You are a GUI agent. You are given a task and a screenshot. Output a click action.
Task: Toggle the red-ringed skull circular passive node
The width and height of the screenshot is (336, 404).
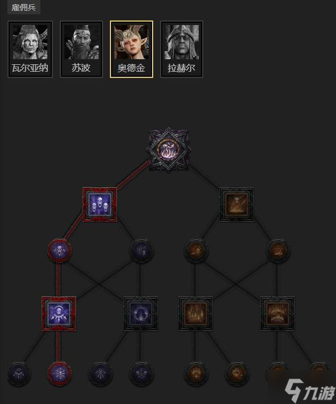tap(60, 250)
